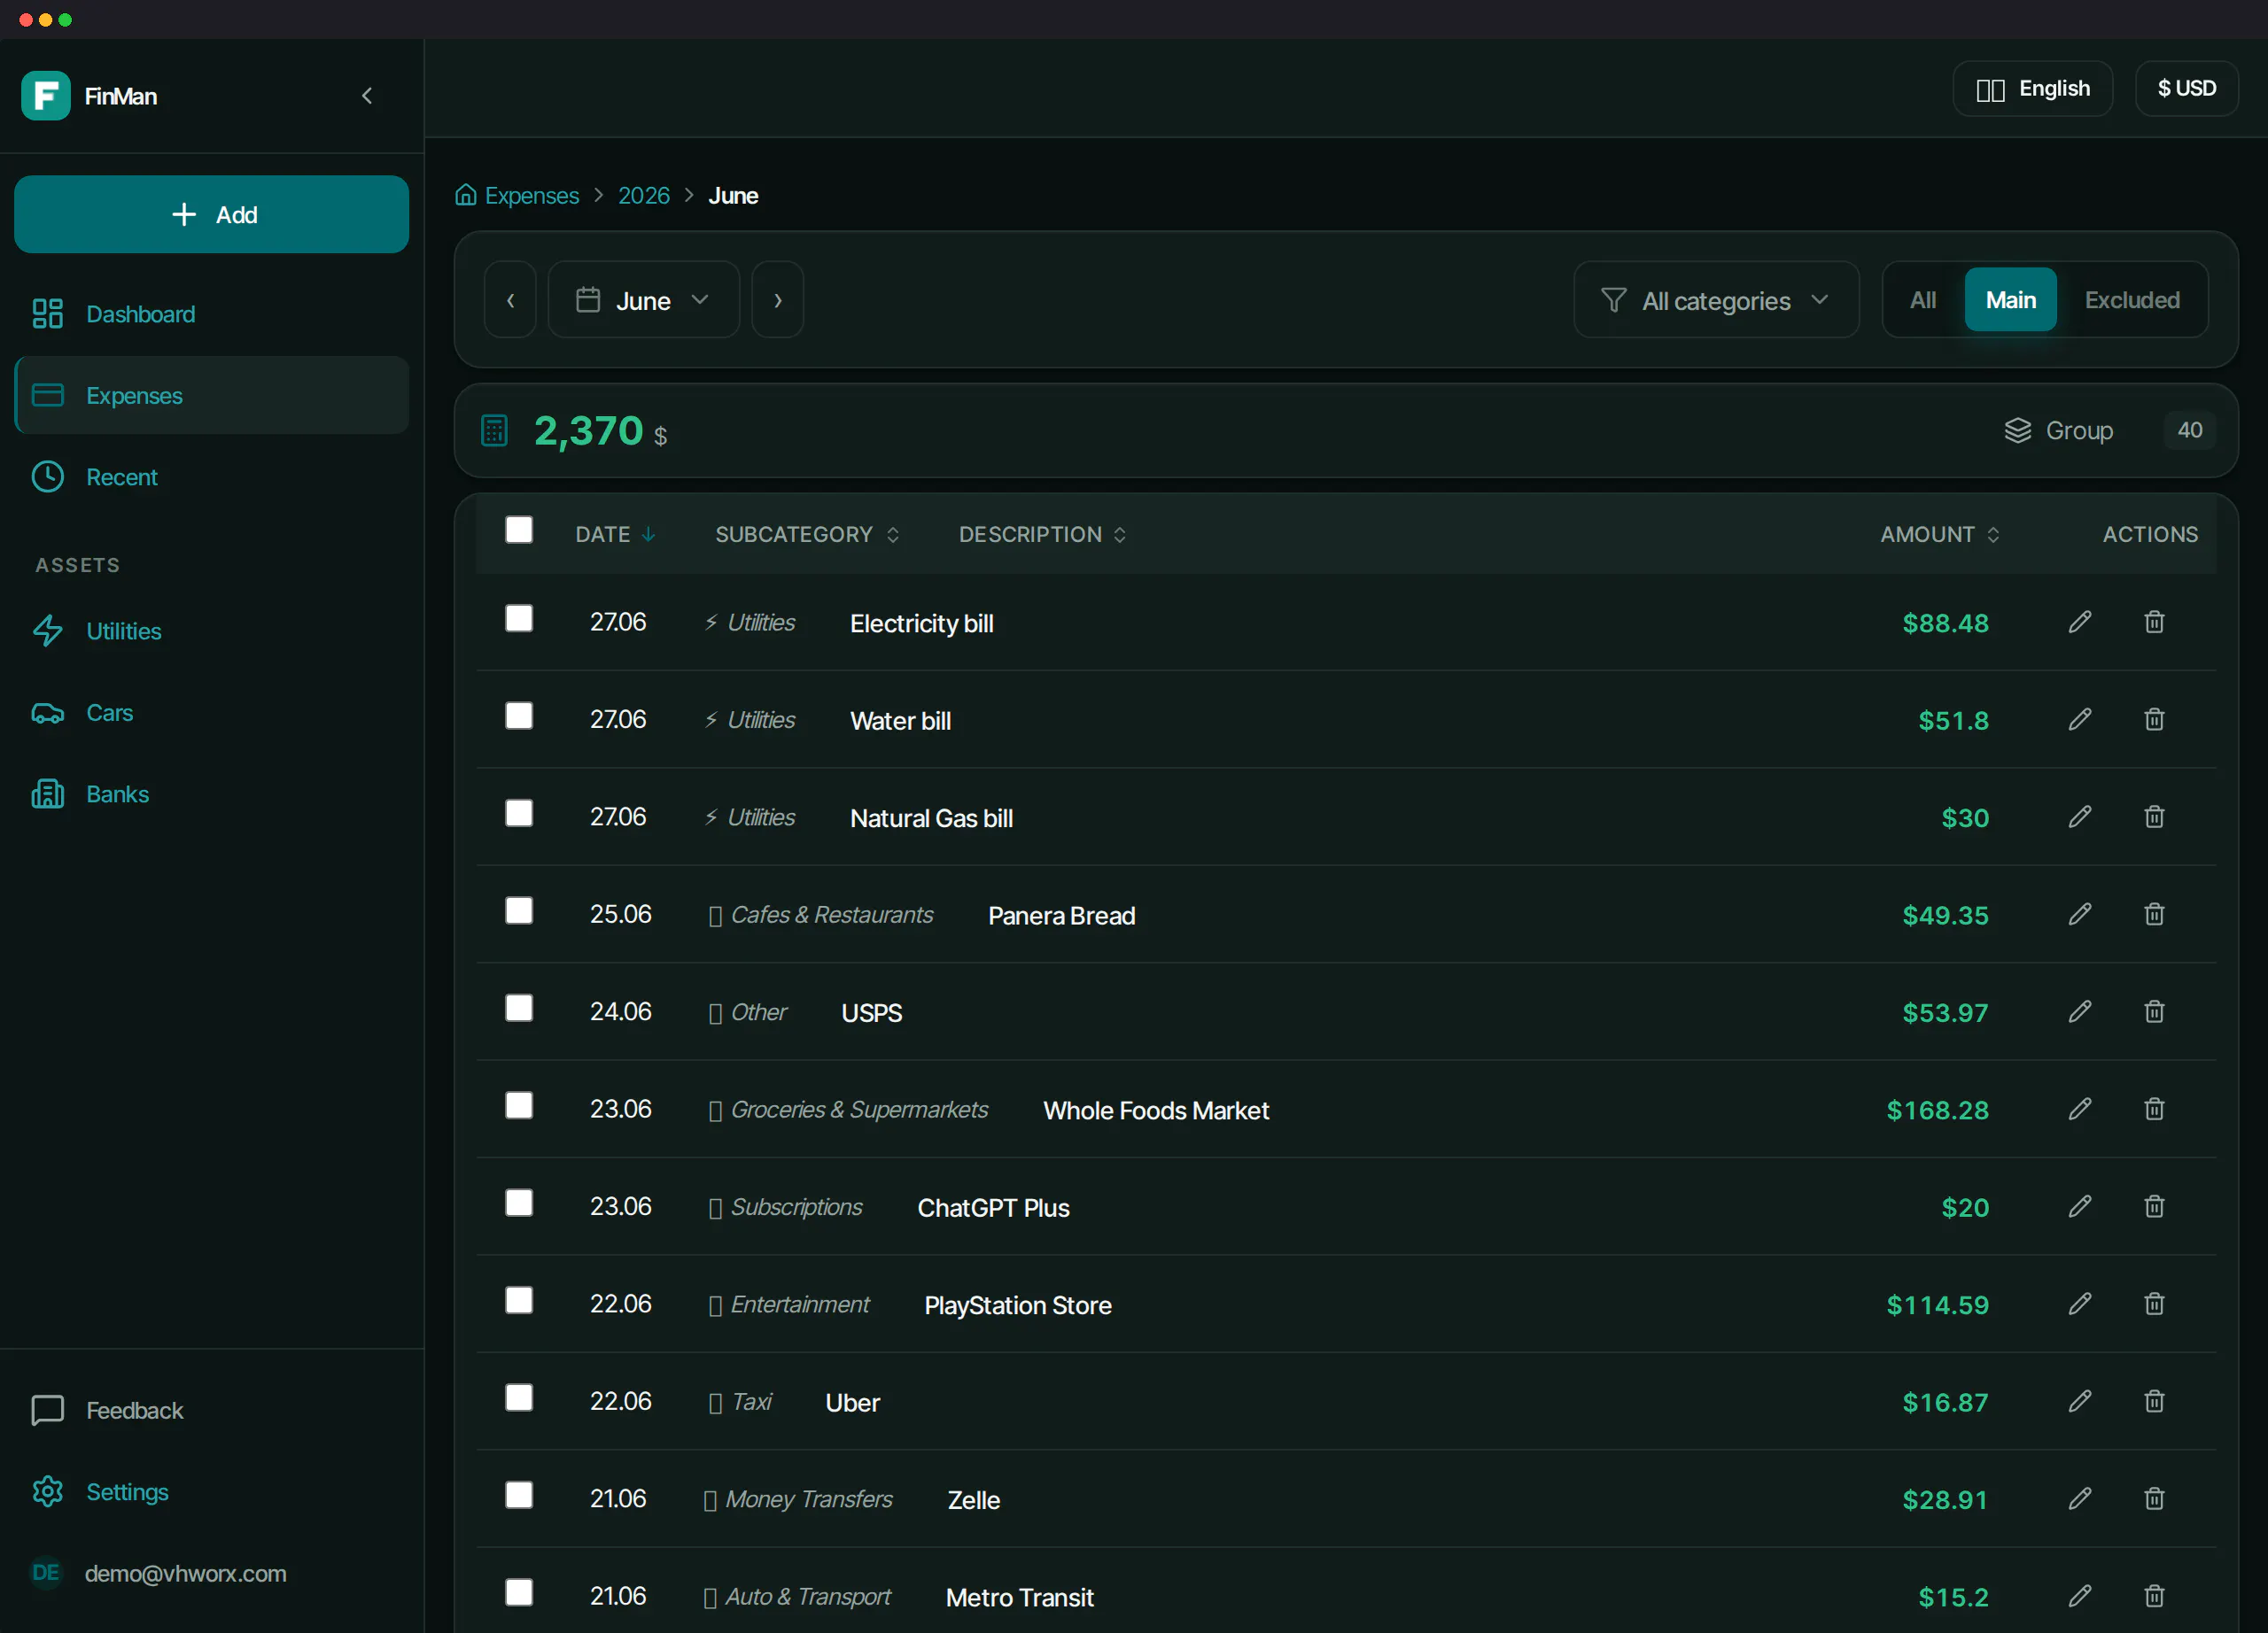Open Dashboard in the sidebar
Screen dimensions: 2268x1633
(x=212, y=313)
